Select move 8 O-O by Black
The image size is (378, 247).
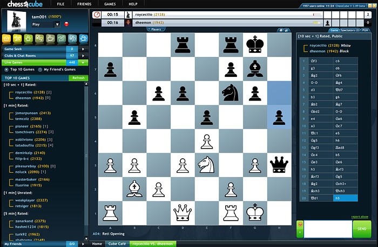click(345, 111)
